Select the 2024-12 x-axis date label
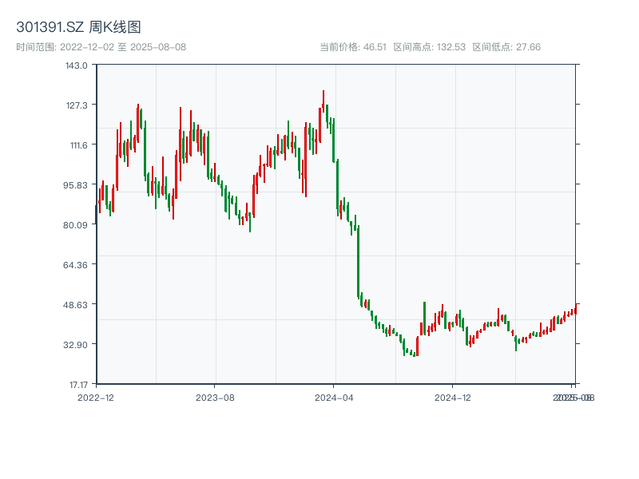The width and height of the screenshot is (639, 479). (x=454, y=397)
